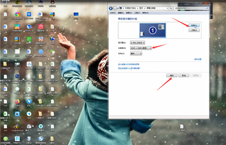Select the EV录屏 desktop icon
The width and height of the screenshot is (226, 145).
(x=17, y=91)
